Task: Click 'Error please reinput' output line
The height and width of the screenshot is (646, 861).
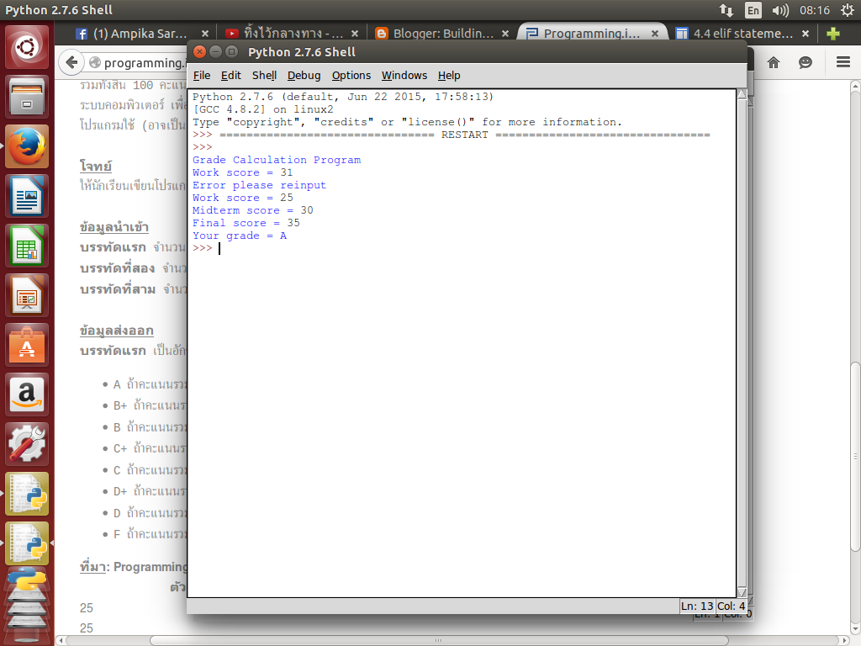Action: [x=259, y=185]
